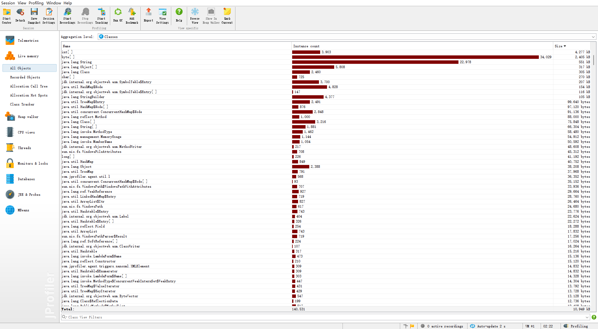Click Show In Heap Walker
598x329 pixels.
[211, 16]
